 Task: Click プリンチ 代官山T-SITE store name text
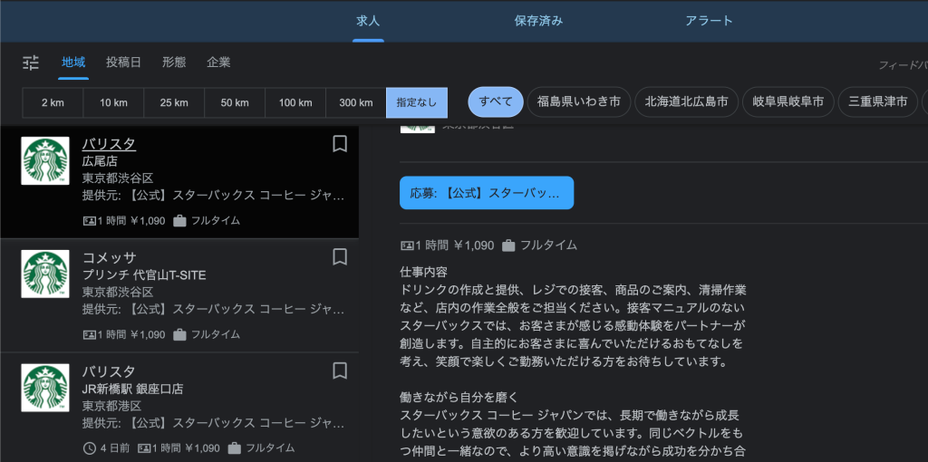click(144, 275)
